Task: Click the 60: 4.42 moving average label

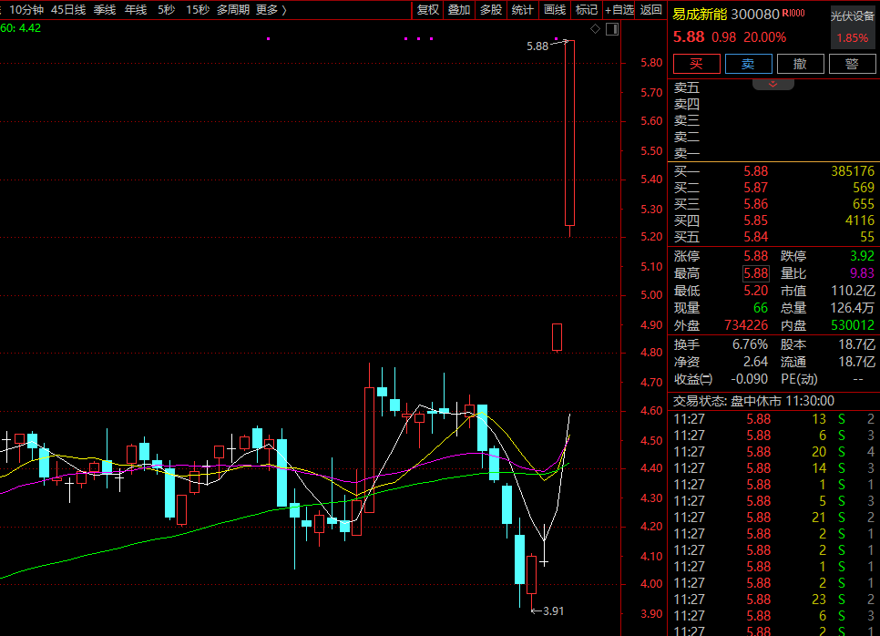Action: pos(21,28)
